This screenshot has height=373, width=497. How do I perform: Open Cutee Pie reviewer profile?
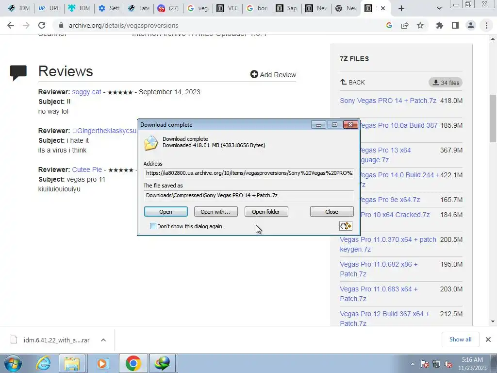[x=87, y=170]
